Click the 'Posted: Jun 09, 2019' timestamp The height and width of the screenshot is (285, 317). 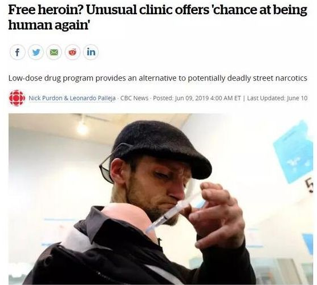pos(181,98)
